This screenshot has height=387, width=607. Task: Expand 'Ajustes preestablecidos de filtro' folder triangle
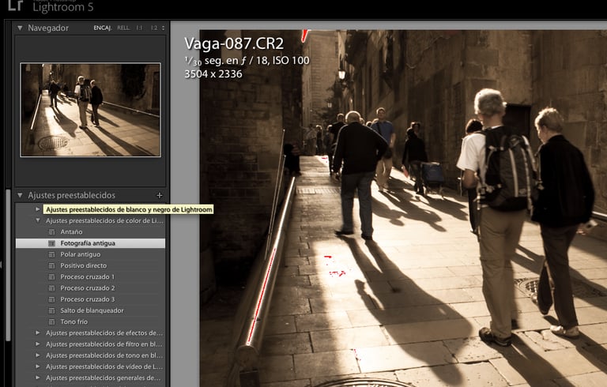[x=38, y=344]
